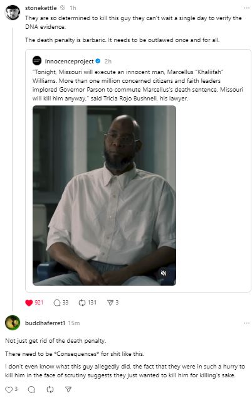The image size is (252, 398).
Task: Open the innocenceproject username link
Action: tap(69, 61)
